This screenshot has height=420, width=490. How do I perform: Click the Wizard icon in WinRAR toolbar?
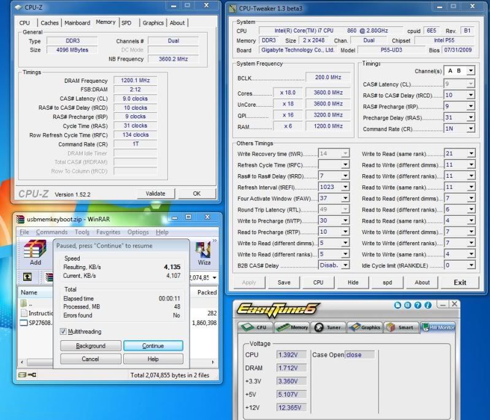click(x=203, y=250)
